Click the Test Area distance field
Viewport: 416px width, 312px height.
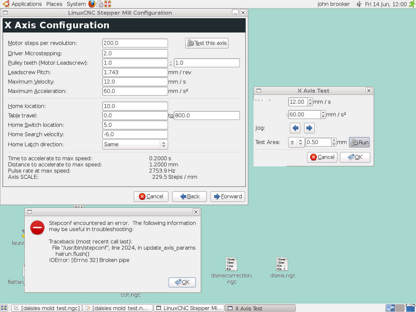click(x=318, y=142)
